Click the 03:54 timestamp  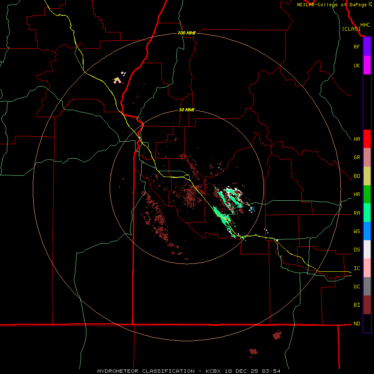[271, 371]
